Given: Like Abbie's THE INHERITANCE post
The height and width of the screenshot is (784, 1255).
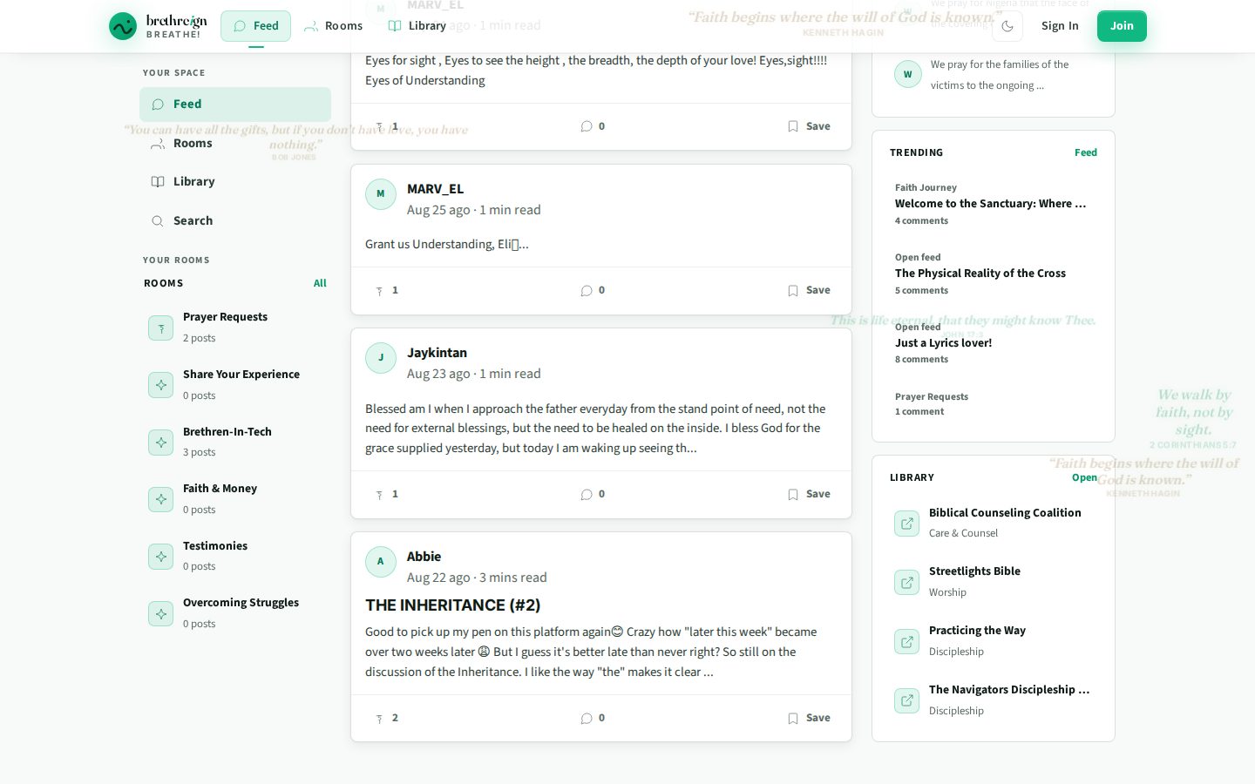Looking at the screenshot, I should 386,719.
